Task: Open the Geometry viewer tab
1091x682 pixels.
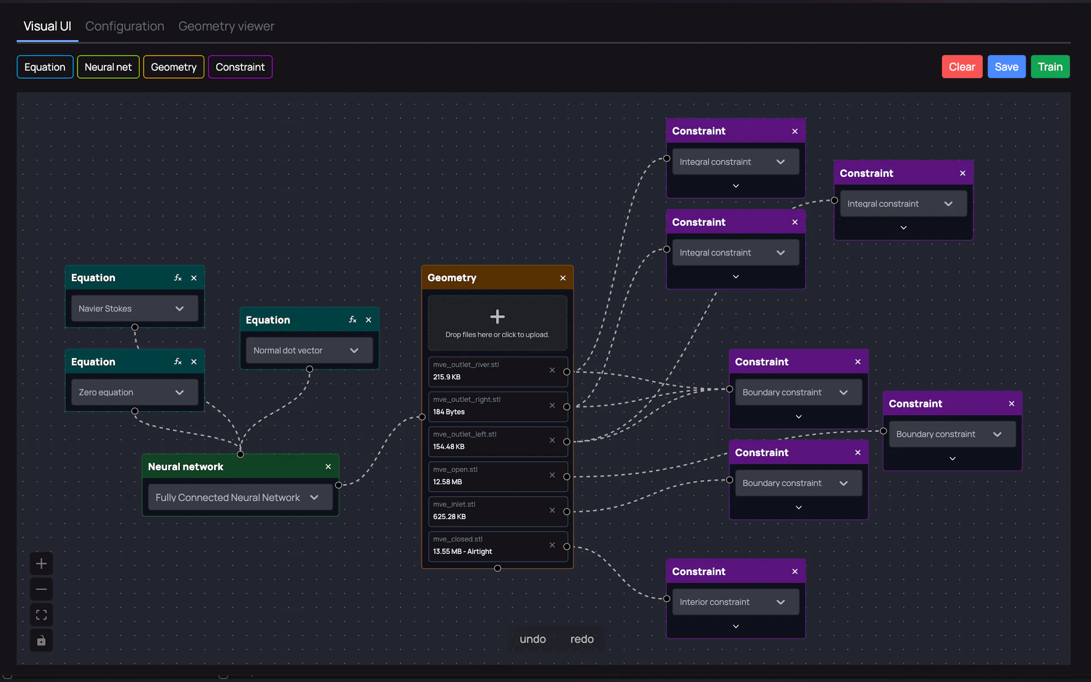Action: (226, 26)
